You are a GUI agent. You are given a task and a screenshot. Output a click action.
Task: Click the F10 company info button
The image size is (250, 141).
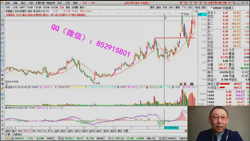184,7
